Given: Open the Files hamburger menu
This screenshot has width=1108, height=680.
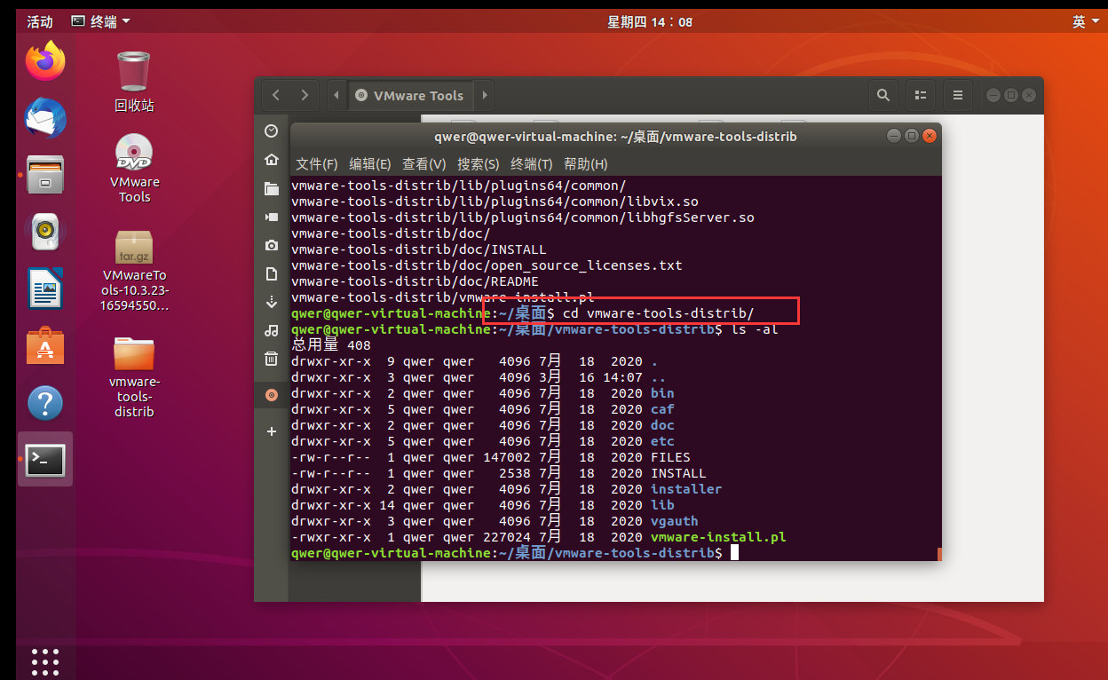Looking at the screenshot, I should coord(957,95).
